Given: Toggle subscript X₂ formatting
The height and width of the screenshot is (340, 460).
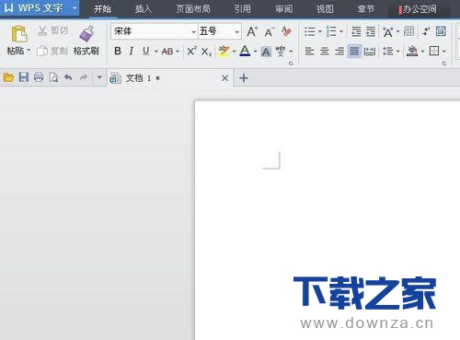Looking at the screenshot, I should [x=206, y=52].
